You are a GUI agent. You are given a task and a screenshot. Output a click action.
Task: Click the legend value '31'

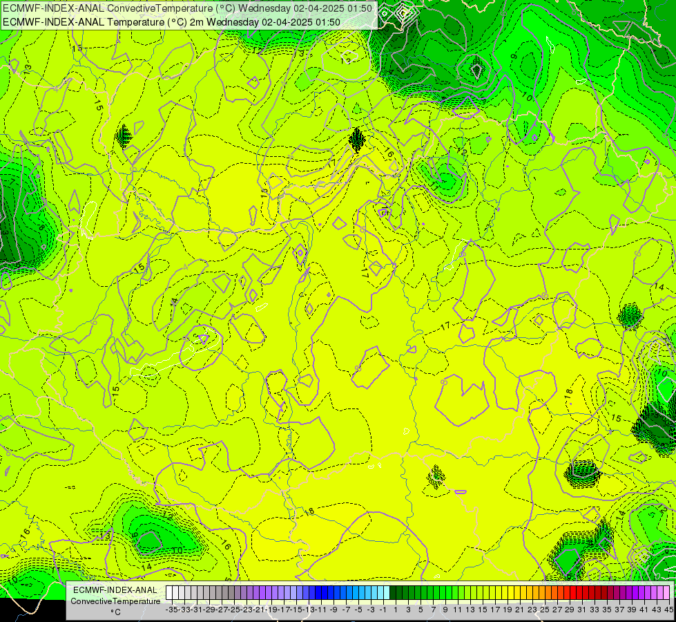tap(582, 610)
